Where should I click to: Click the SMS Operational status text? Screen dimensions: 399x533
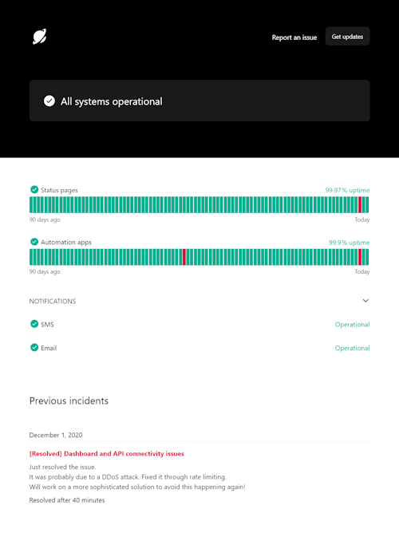pyautogui.click(x=352, y=325)
